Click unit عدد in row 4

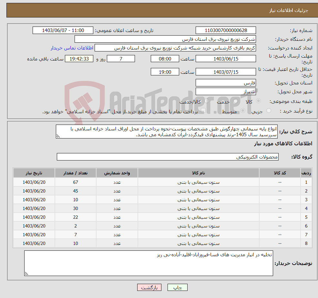(117, 209)
